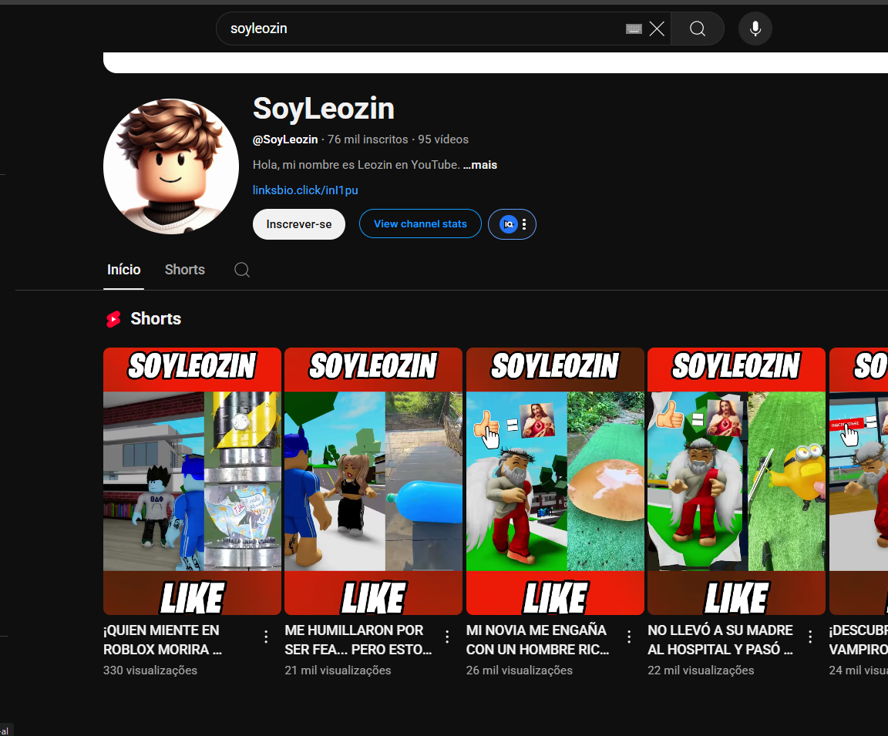888x736 pixels.
Task: Switch to the Início tab
Action: (124, 270)
